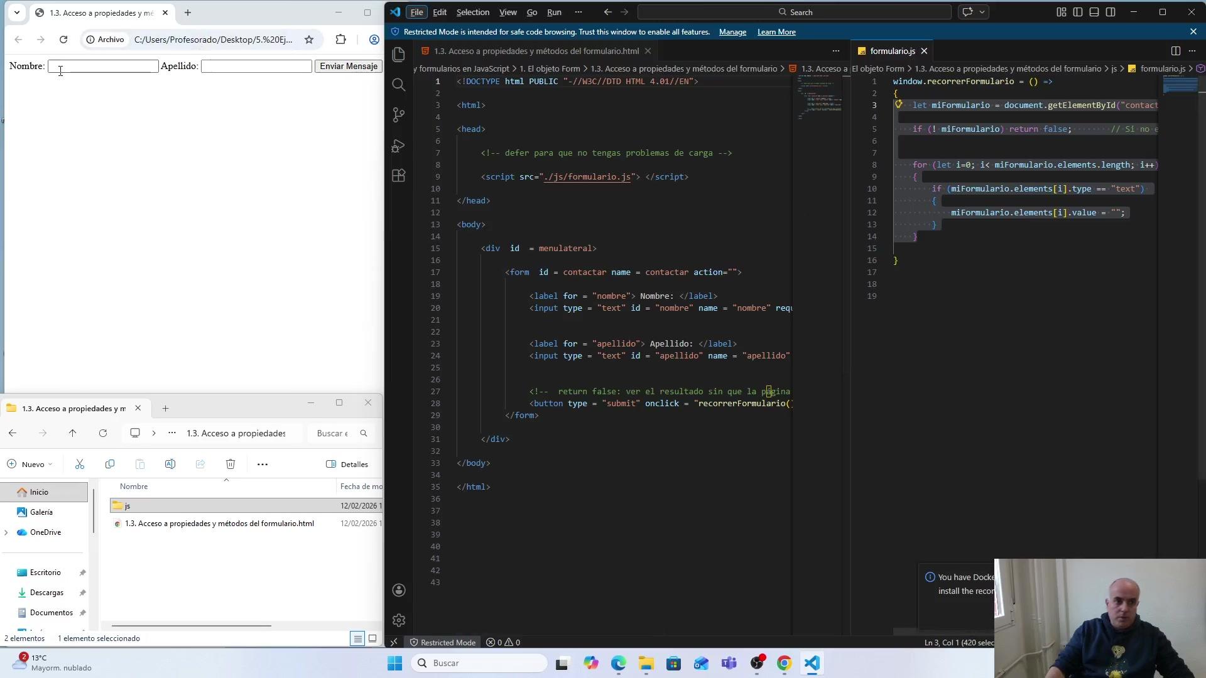
Task: Click the Windows Start button
Action: pyautogui.click(x=394, y=663)
